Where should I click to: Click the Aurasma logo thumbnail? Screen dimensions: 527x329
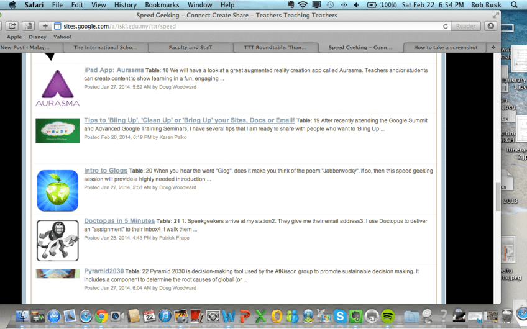[57, 87]
